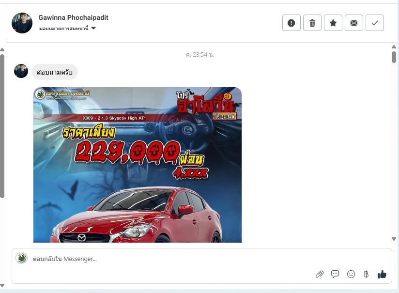The image size is (399, 293).
Task: Click Gawinna's profile photo in header
Action: pyautogui.click(x=22, y=23)
